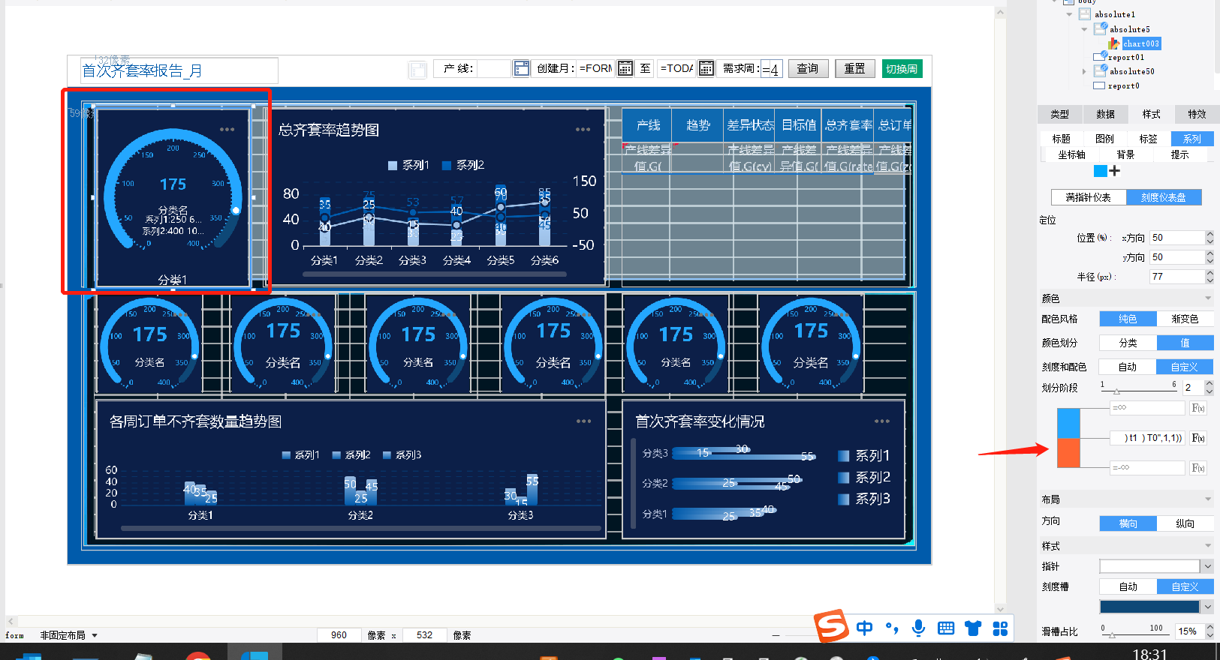This screenshot has height=660, width=1220.
Task: Collapse the 颜色 section
Action: 1208,298
